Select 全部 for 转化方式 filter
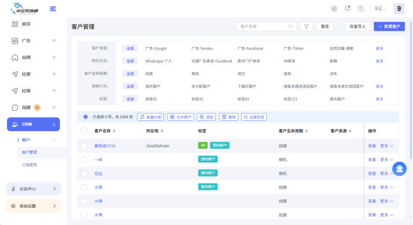The image size is (413, 225). click(130, 61)
